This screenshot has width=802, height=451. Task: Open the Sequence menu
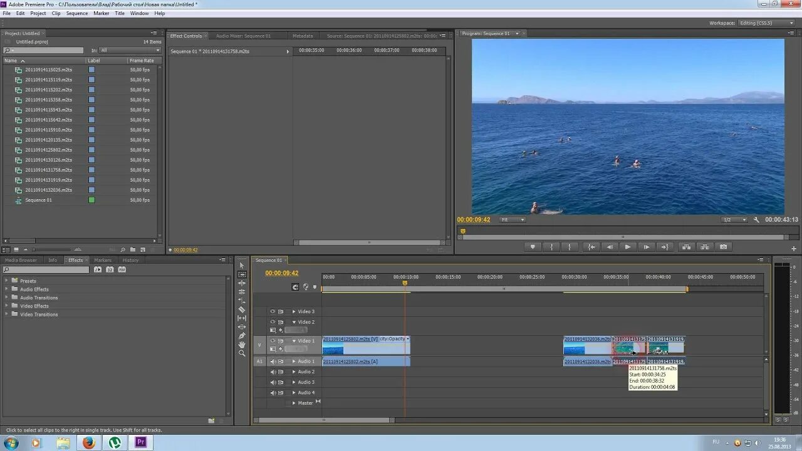[77, 13]
